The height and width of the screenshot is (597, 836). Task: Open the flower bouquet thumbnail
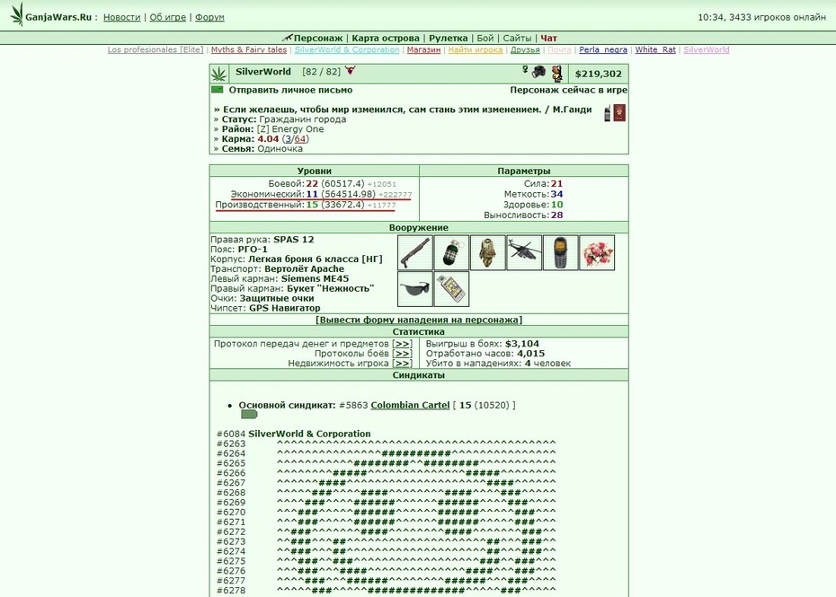597,252
